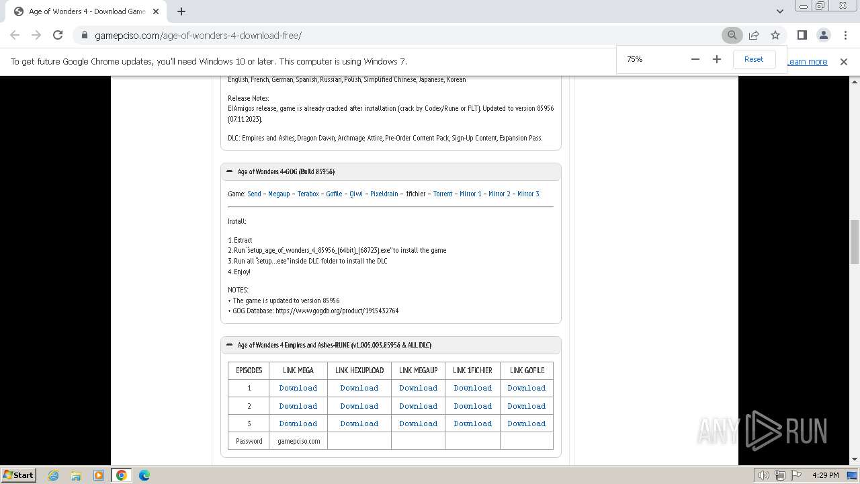This screenshot has width=860, height=484.
Task: Download episode 1 from LINK MEGA
Action: [x=298, y=388]
